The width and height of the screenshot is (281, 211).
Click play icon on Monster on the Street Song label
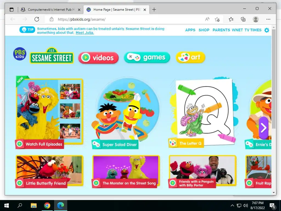[x=96, y=183]
